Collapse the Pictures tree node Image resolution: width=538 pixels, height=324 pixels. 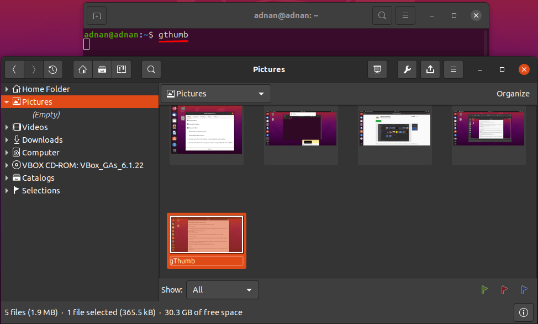click(7, 102)
